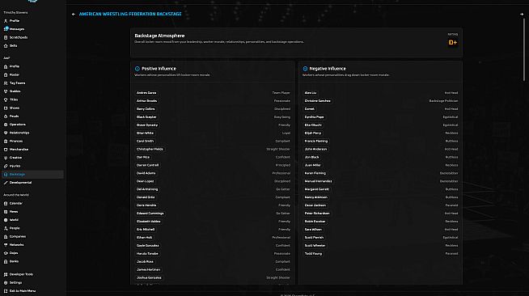Screen dimensions: 529x296
Task: Open worker Arthur Brooks
Action: tap(146, 101)
